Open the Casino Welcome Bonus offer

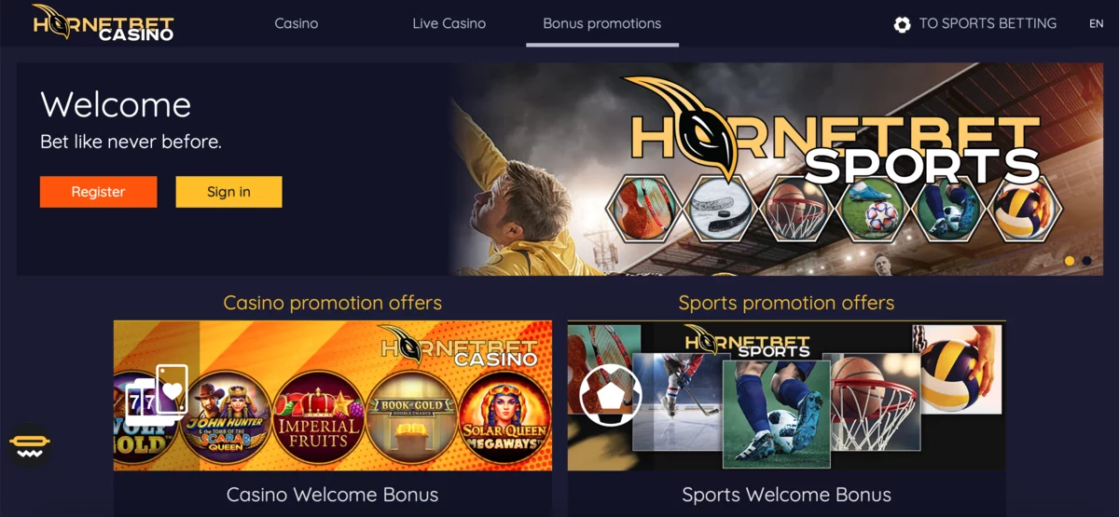[x=333, y=495]
